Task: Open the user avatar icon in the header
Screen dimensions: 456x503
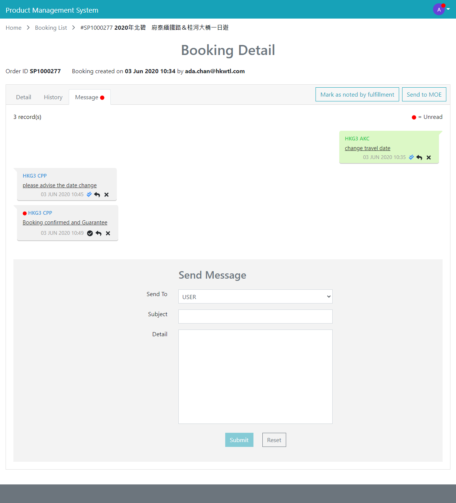Action: [439, 9]
